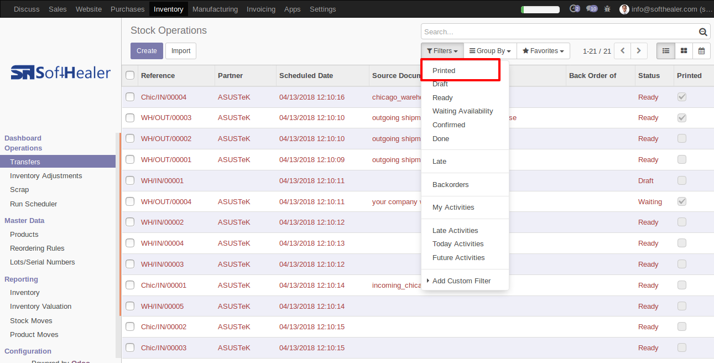This screenshot has height=363, width=714.
Task: Open reference WH/IN/00005 record
Action: (x=162, y=306)
